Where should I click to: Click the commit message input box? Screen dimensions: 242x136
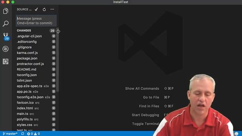click(36, 21)
